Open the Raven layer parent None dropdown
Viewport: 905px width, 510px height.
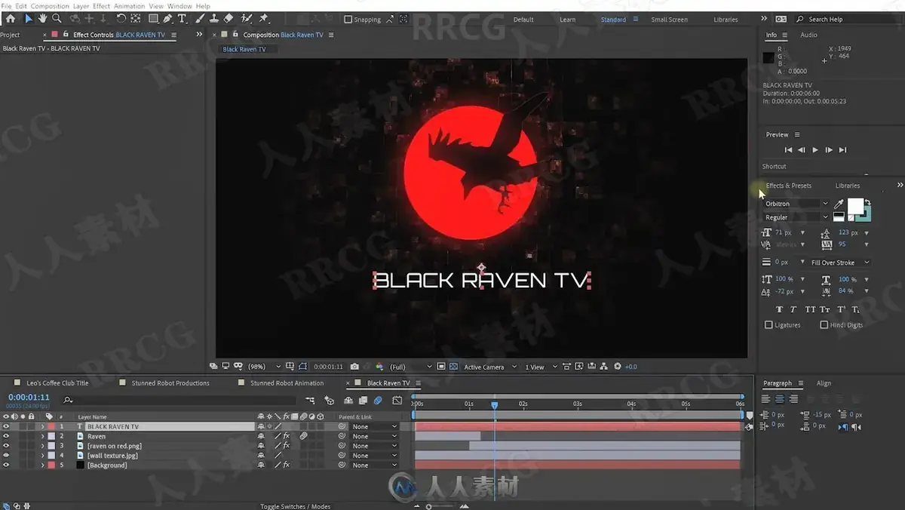376,436
